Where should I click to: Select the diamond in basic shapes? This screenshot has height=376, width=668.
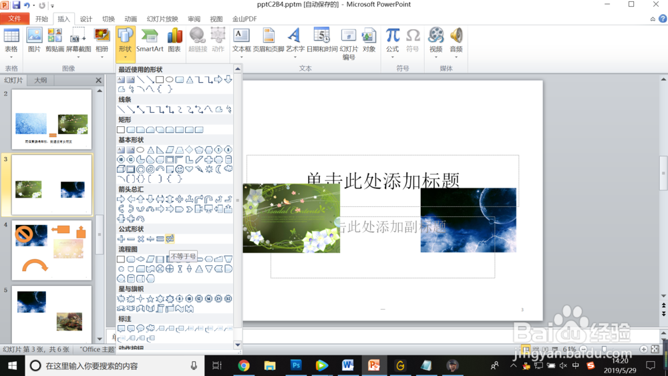click(x=189, y=150)
